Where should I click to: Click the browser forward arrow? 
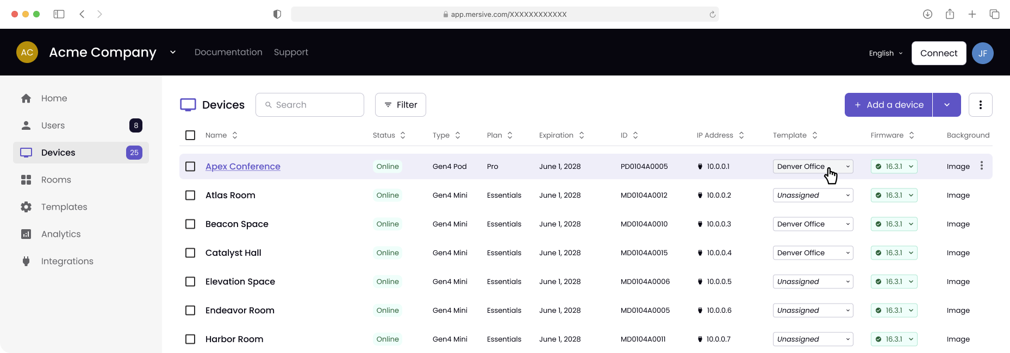tap(99, 14)
